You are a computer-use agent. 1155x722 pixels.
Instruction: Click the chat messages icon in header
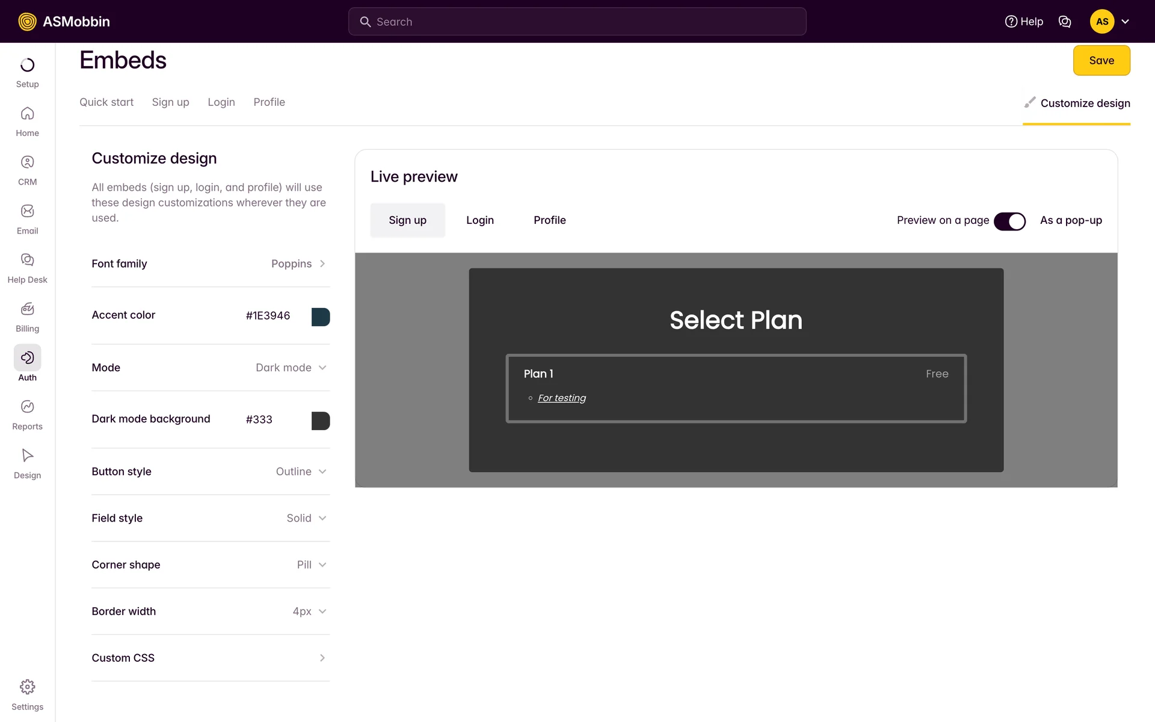point(1064,22)
